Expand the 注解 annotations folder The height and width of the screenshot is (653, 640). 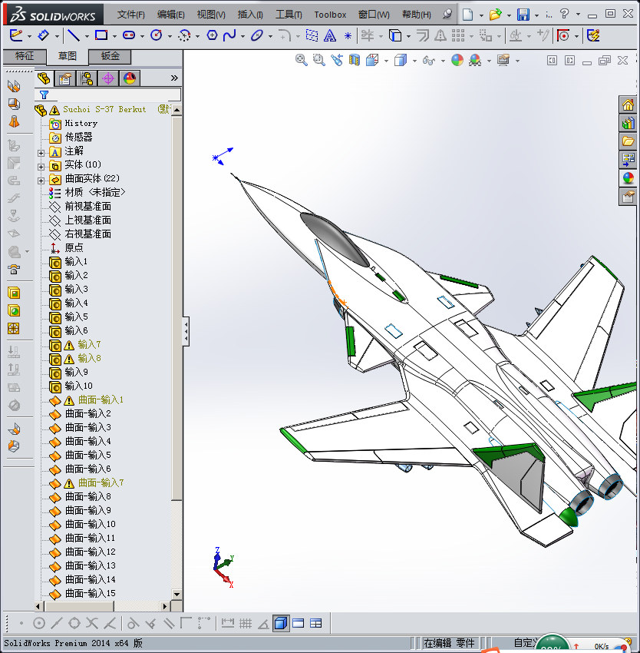pos(41,153)
